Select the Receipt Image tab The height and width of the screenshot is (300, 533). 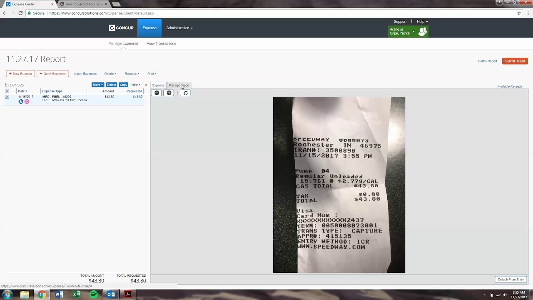pyautogui.click(x=179, y=85)
